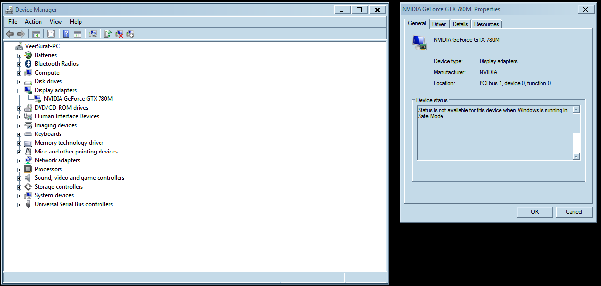Viewport: 601px width, 286px height.
Task: Click the Keyboards category icon
Action: click(28, 134)
